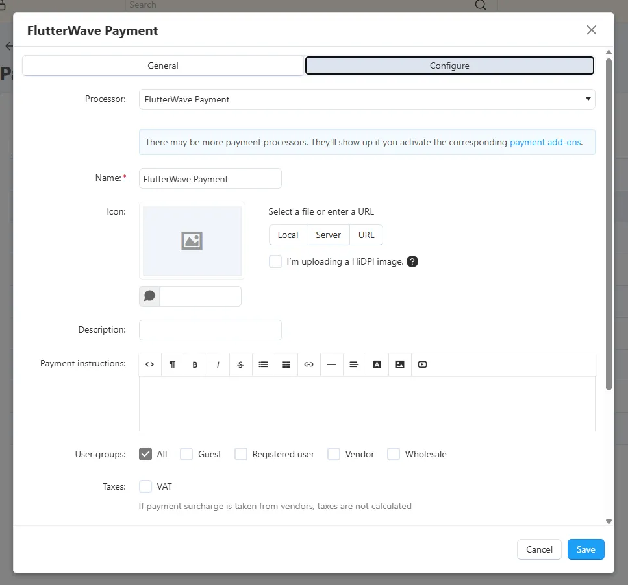Screen dimensions: 628x585
Task: Click the scrollbar up arrow
Action: point(609,52)
